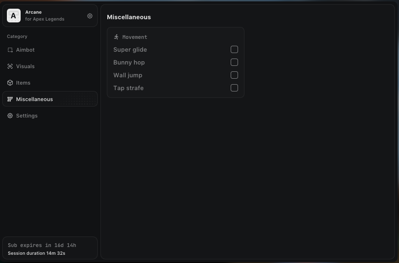Click the Session duration text
399x263 pixels.
36,253
